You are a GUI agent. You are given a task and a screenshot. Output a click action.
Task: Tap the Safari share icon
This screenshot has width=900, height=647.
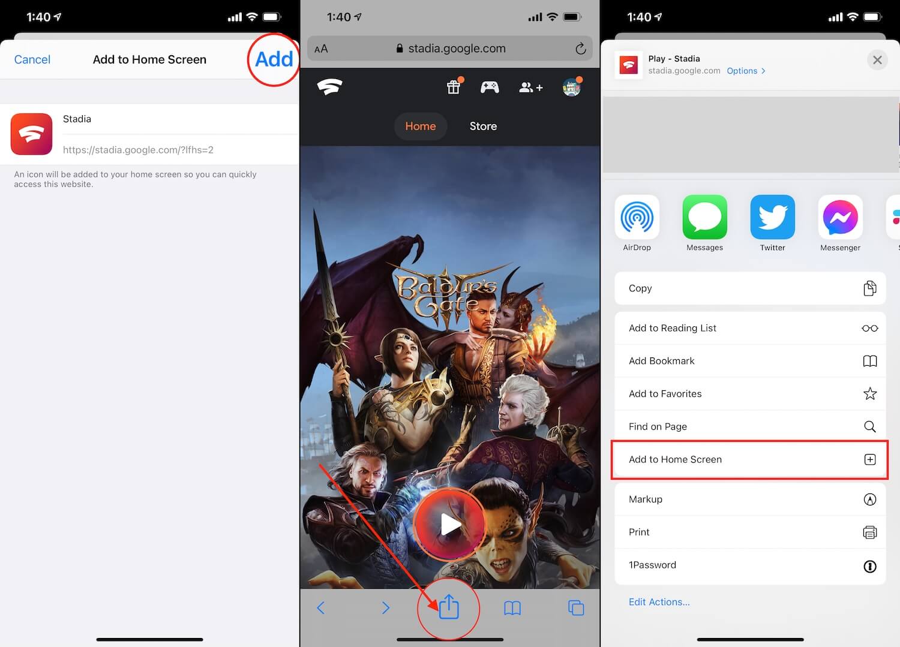pyautogui.click(x=448, y=607)
